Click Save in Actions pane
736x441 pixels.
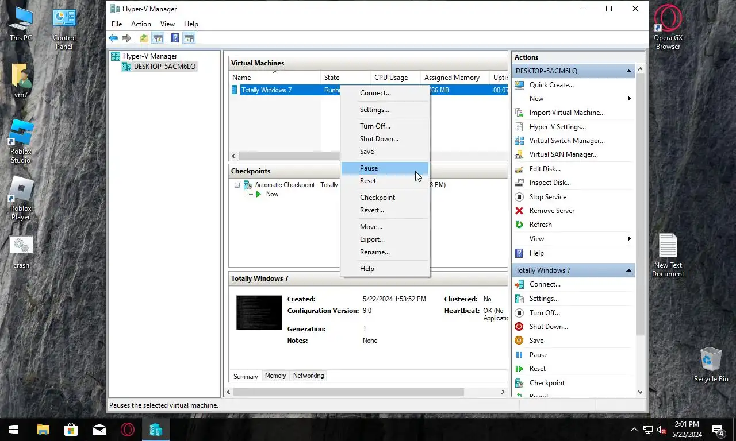(536, 341)
